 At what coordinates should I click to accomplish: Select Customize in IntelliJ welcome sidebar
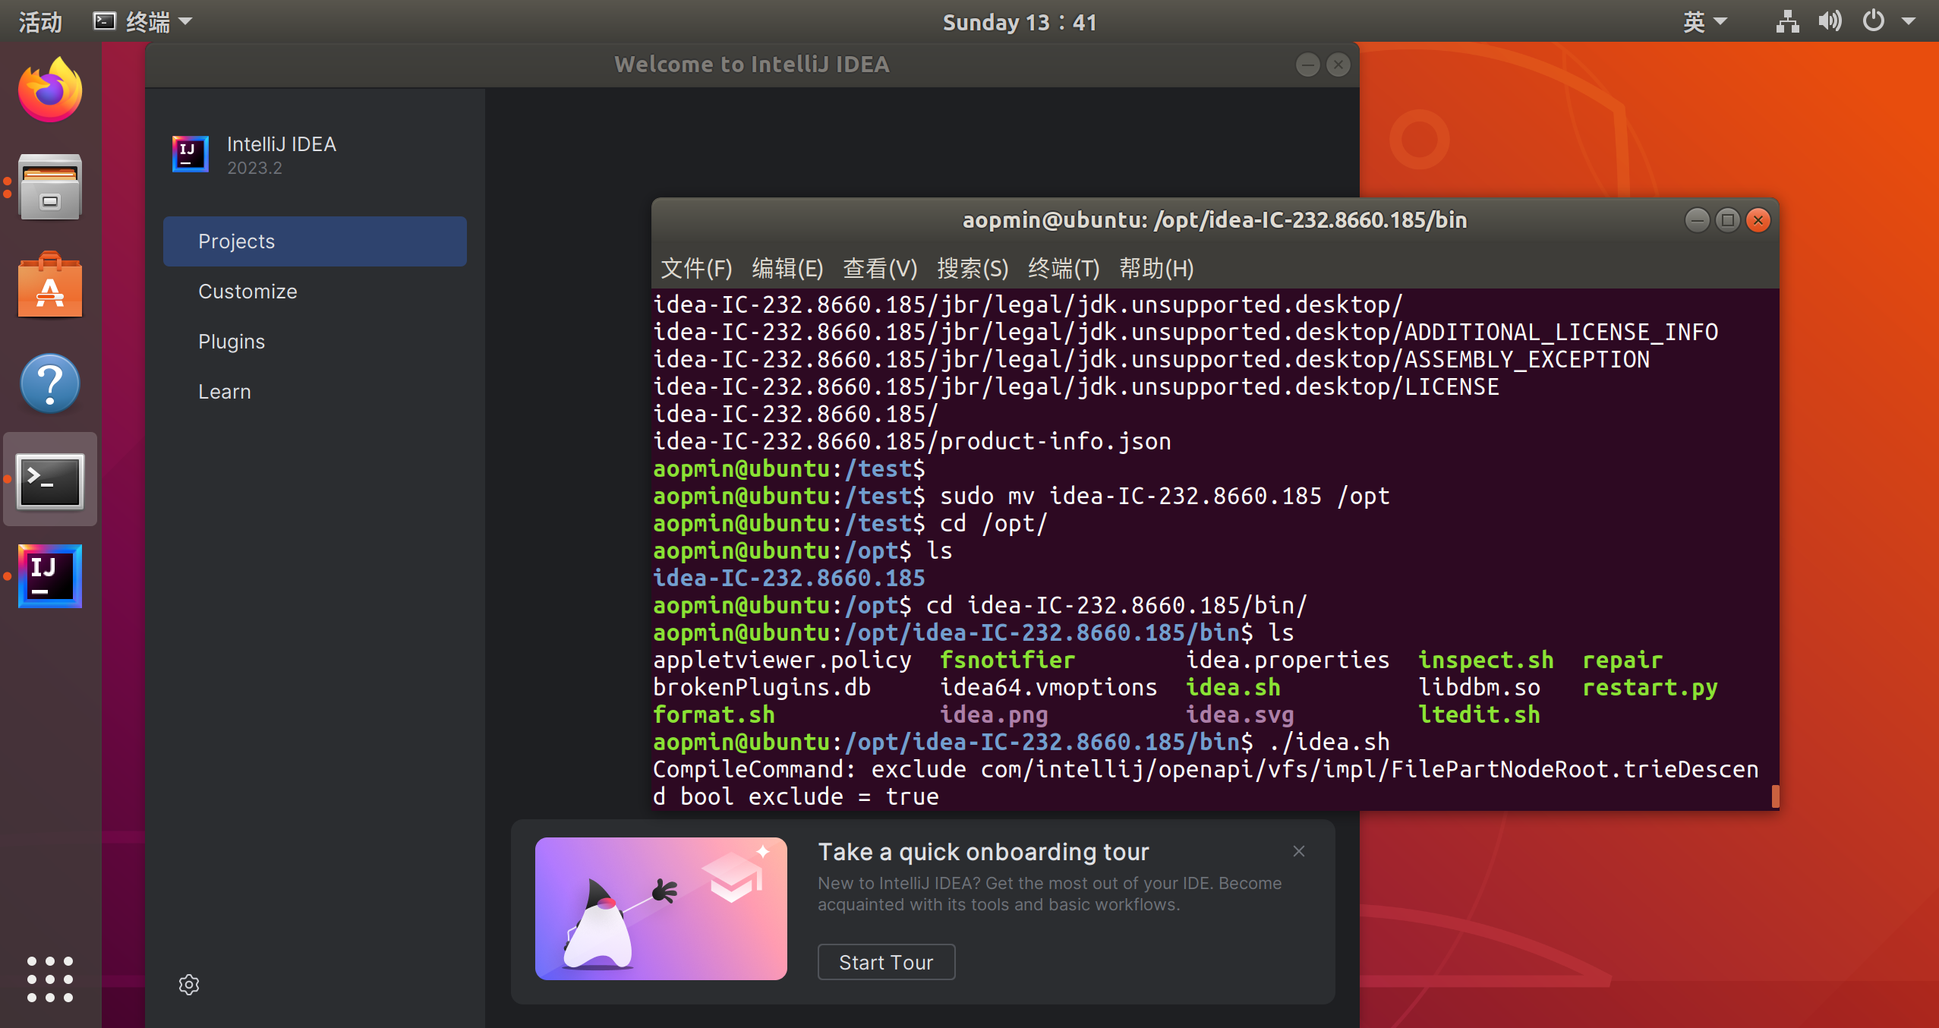click(x=315, y=292)
